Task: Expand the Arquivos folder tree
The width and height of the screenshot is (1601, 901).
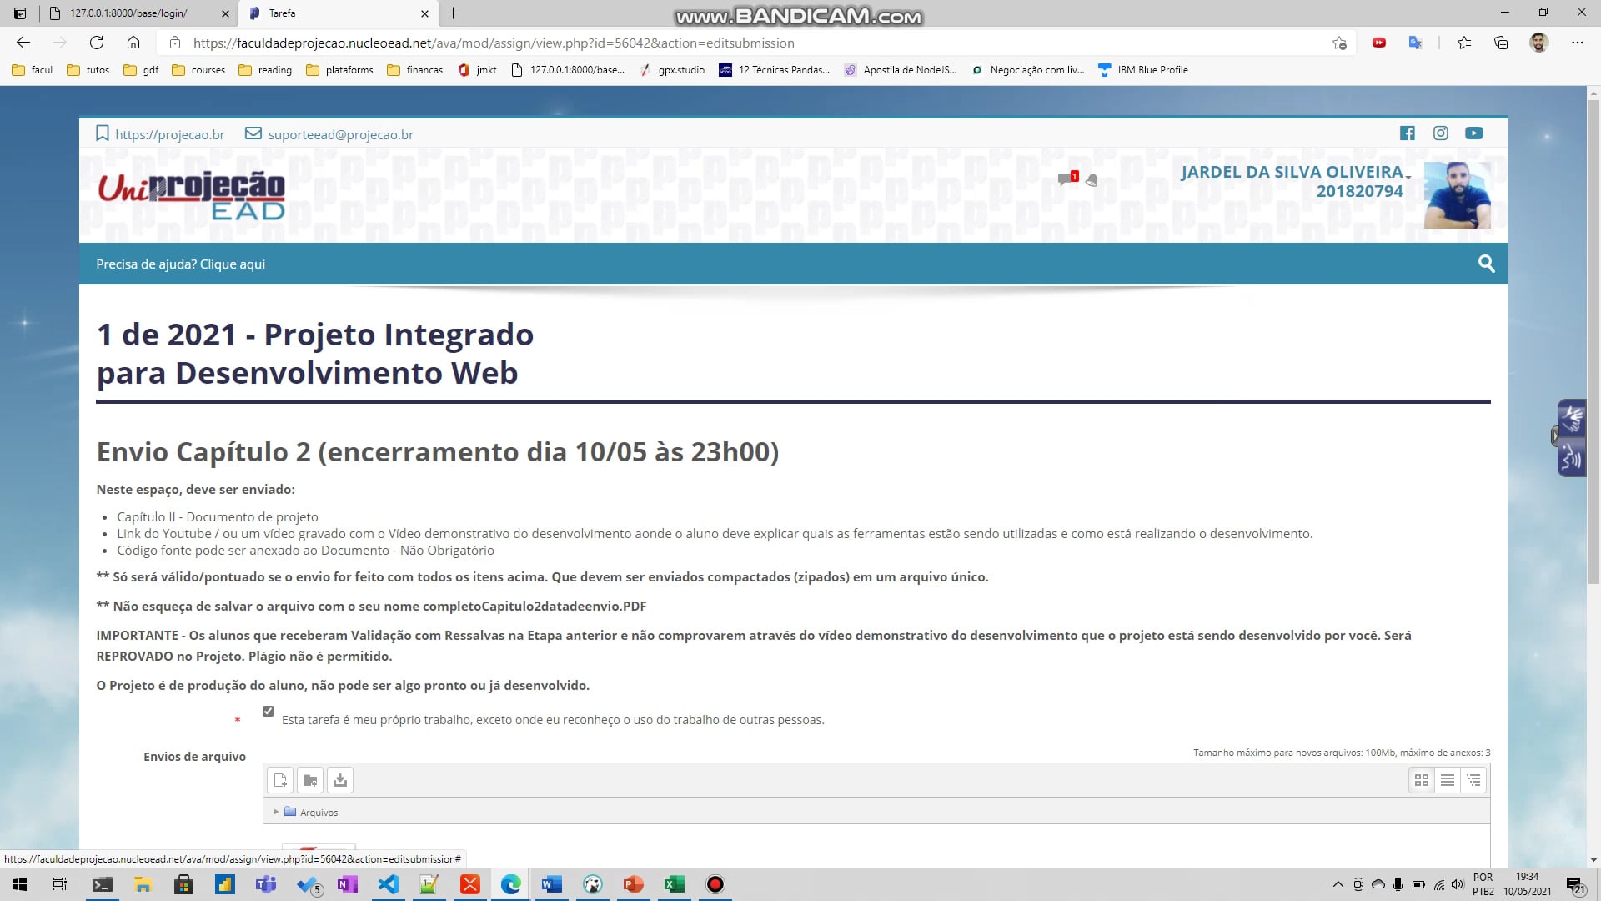Action: point(276,812)
